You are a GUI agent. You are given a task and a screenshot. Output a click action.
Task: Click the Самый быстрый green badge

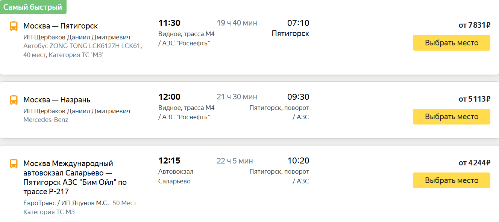[x=33, y=7]
